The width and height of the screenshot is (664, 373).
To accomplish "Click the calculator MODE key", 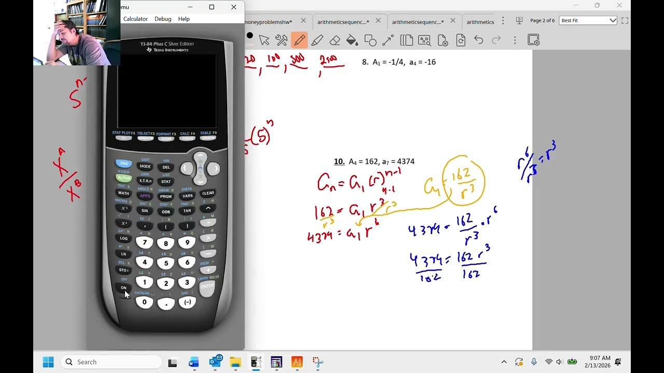I will tap(145, 167).
